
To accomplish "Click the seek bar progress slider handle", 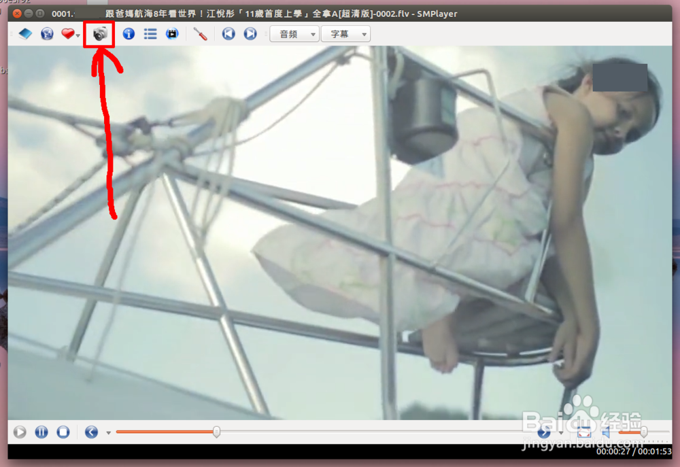I will tap(216, 432).
